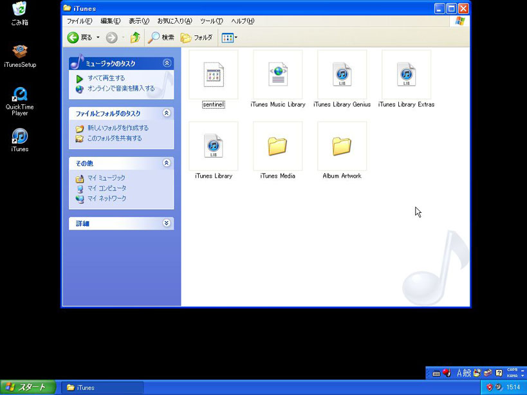
Task: Click the iTunes Library Extras name label
Action: tap(406, 104)
